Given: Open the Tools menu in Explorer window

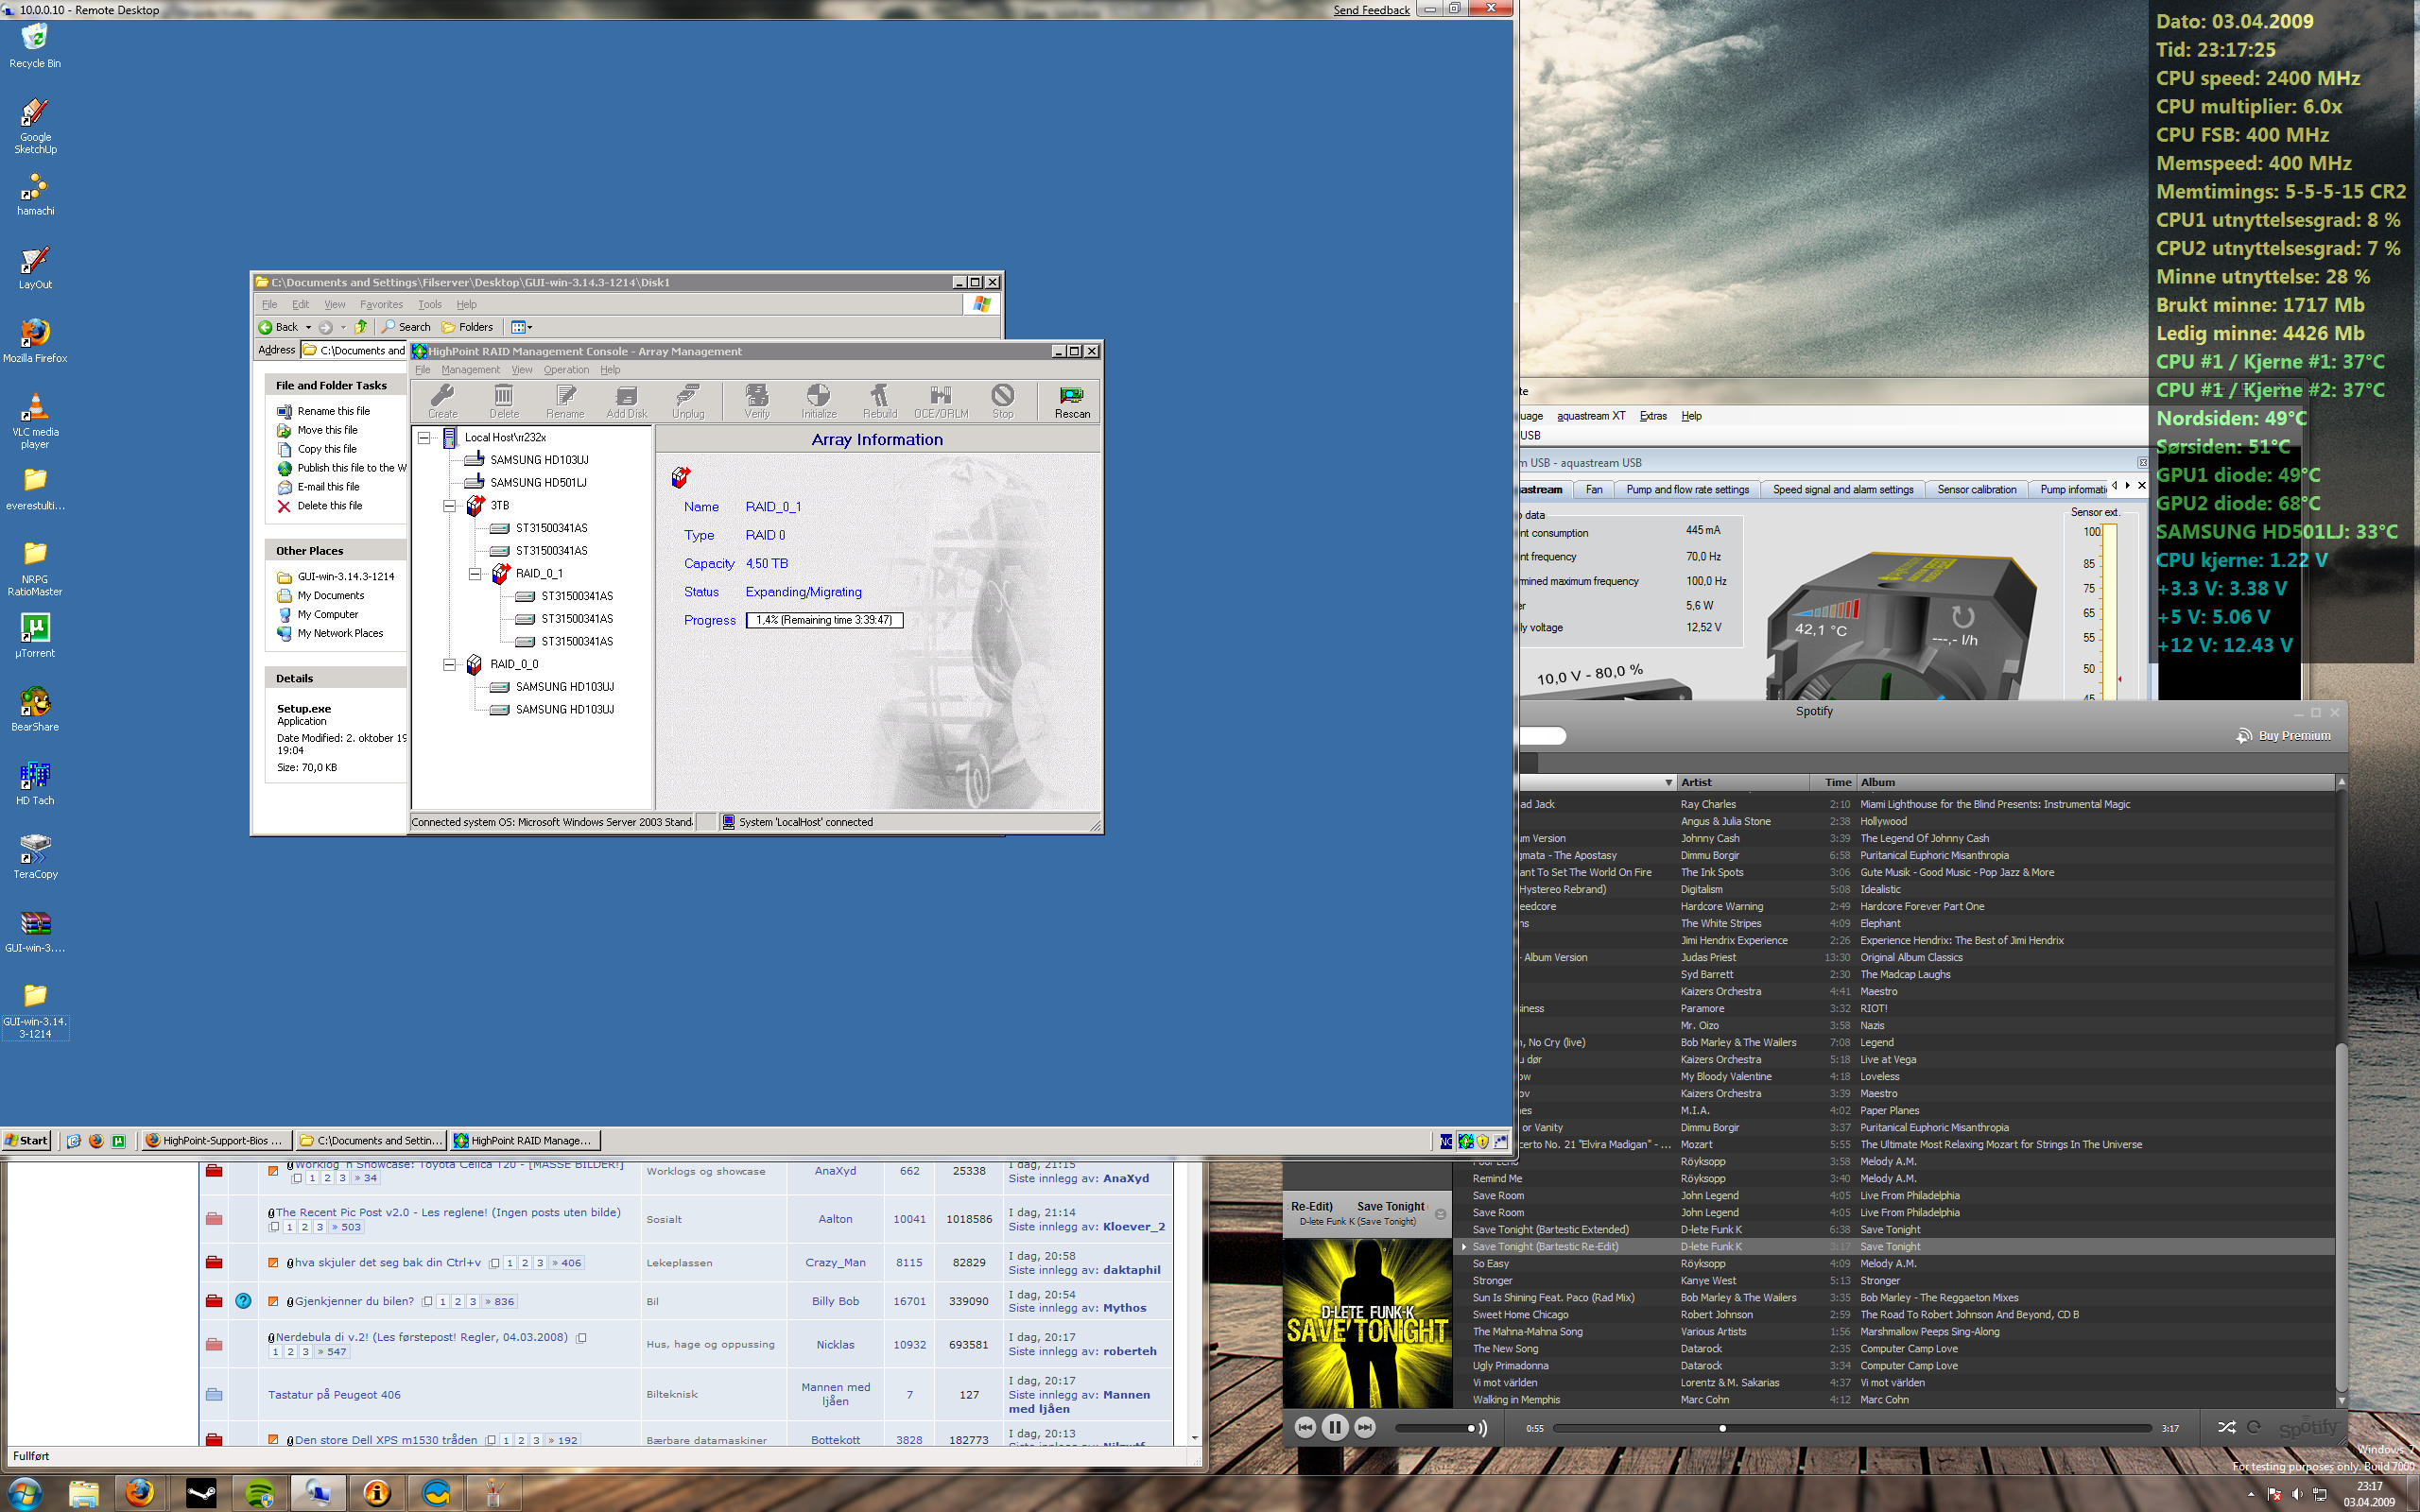Looking at the screenshot, I should coord(429,304).
